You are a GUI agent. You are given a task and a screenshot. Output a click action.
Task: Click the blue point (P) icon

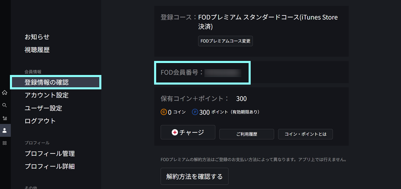point(195,112)
